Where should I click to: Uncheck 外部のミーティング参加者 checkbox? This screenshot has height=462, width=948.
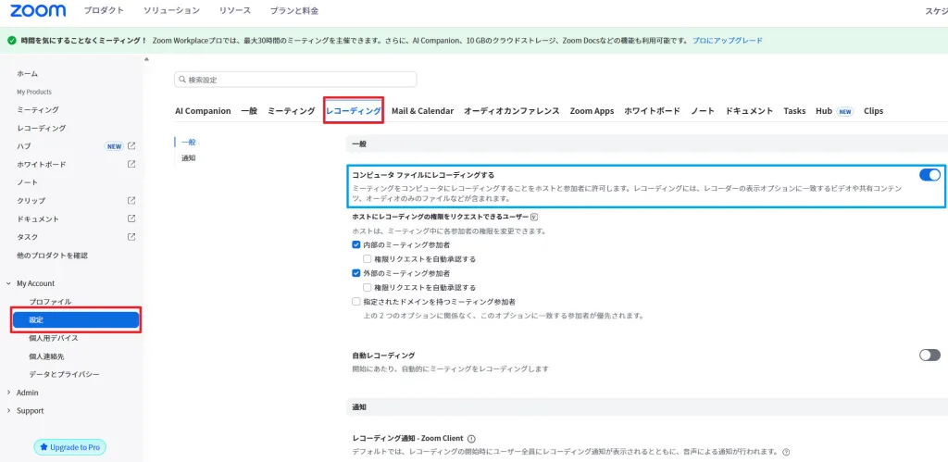pyautogui.click(x=356, y=273)
